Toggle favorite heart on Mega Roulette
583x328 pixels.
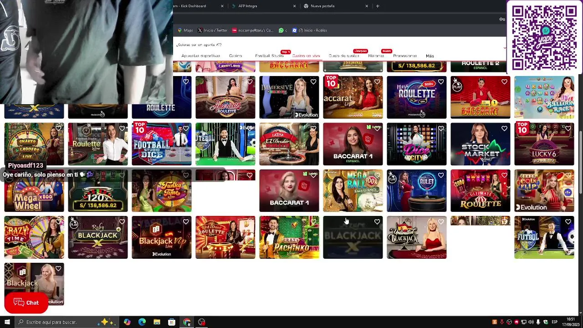[441, 82]
